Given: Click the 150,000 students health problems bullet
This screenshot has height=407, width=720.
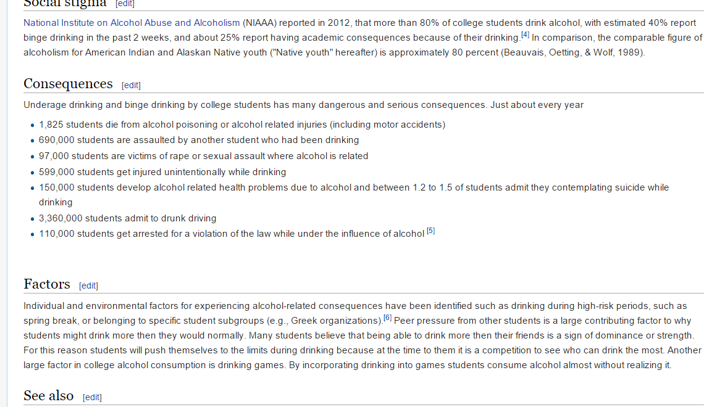Looking at the screenshot, I should [x=353, y=187].
